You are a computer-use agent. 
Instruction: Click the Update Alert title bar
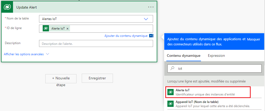tap(79, 7)
